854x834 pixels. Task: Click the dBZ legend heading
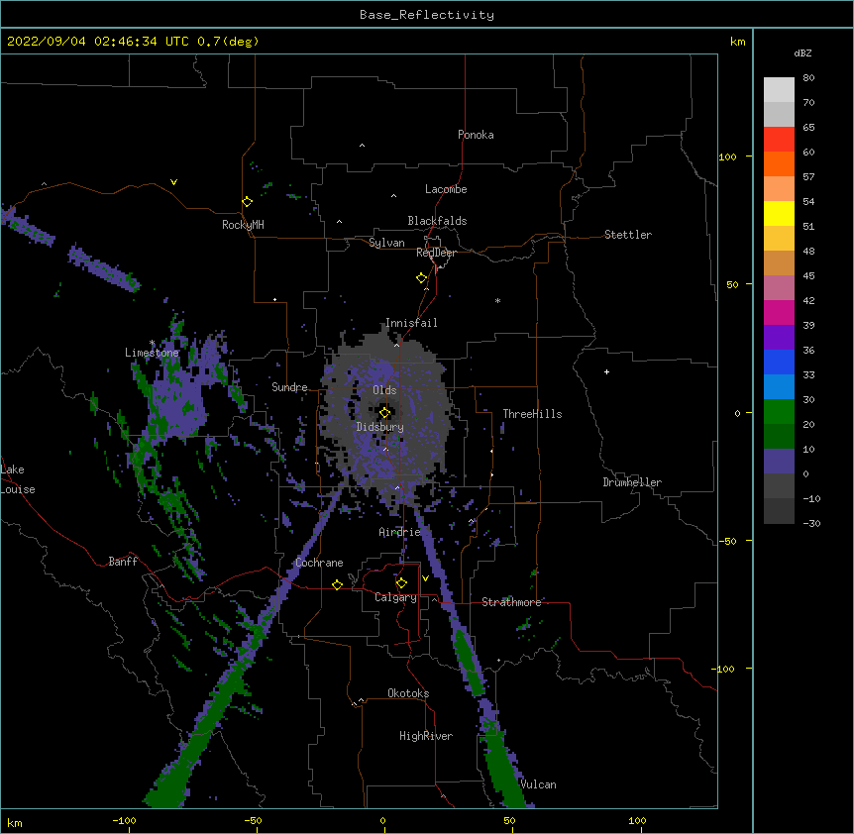[x=802, y=52]
